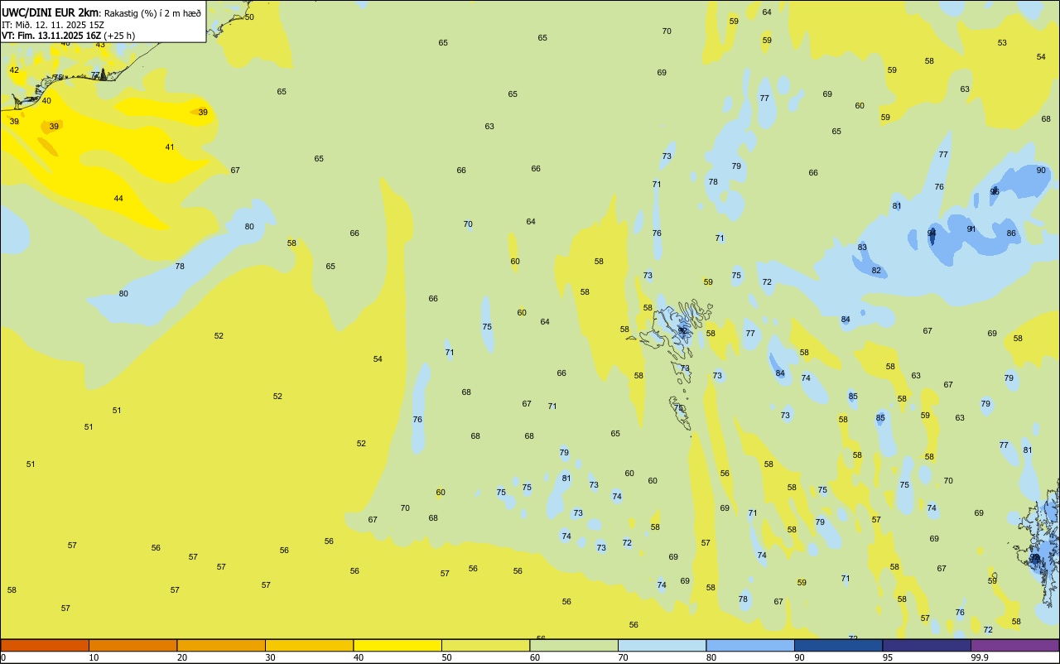Click the '99.9' legend tick label
The image size is (1060, 664).
tap(980, 657)
